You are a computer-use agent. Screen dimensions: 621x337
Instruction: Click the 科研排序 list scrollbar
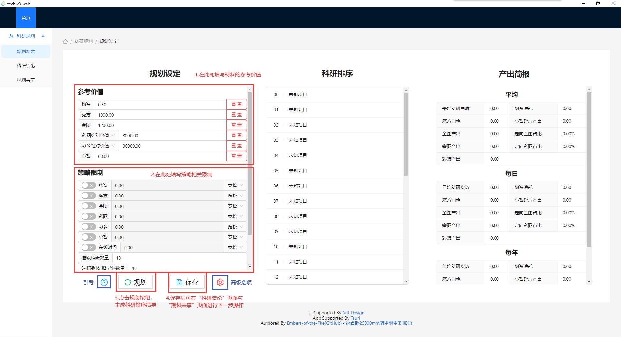[406, 134]
